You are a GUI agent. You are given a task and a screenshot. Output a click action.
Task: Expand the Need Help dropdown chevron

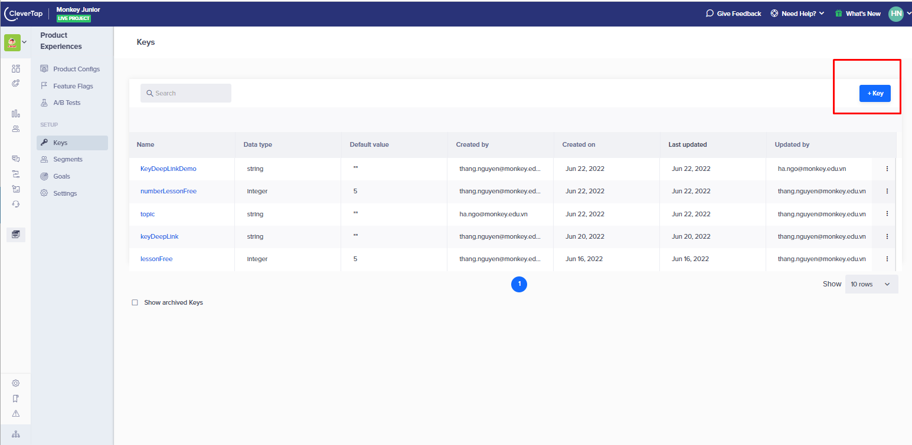[x=822, y=14]
